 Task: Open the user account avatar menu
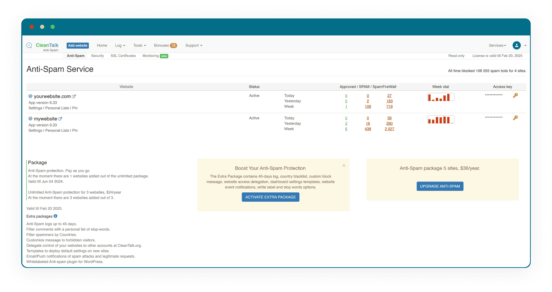517,45
